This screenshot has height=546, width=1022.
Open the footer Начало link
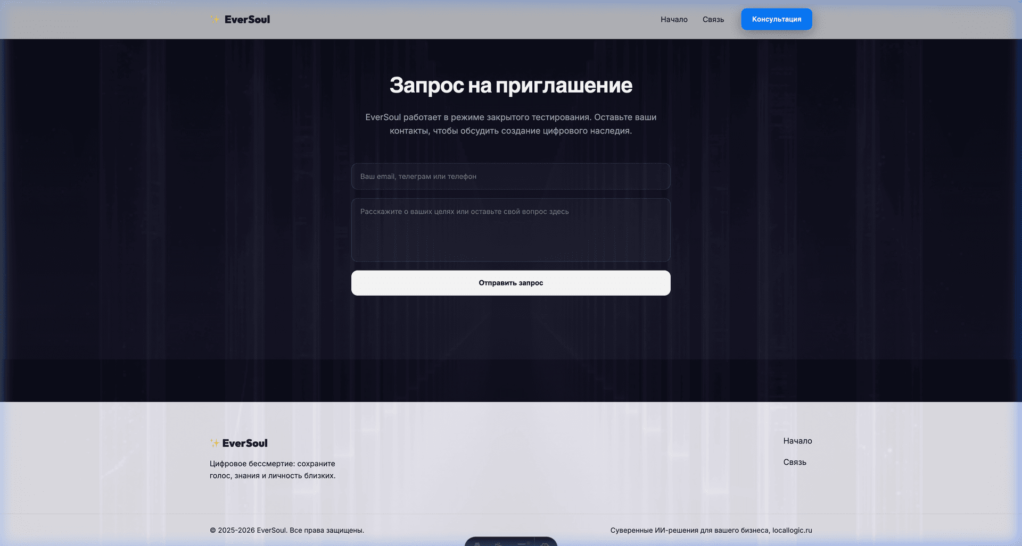click(797, 441)
